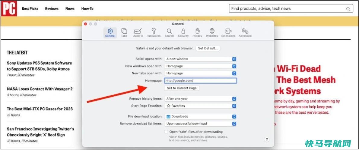Open the Extensions preferences pane

coord(228,33)
